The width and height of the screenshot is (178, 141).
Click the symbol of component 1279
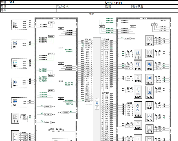[x=150, y=127]
